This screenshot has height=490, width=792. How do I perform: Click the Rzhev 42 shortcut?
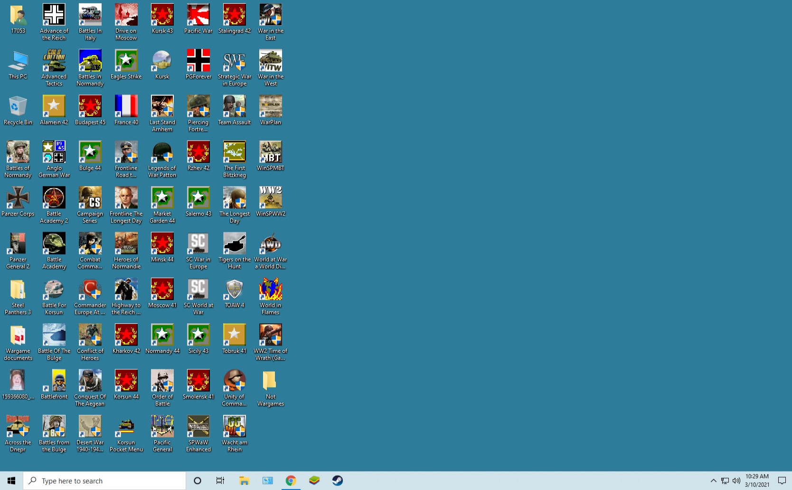[198, 152]
